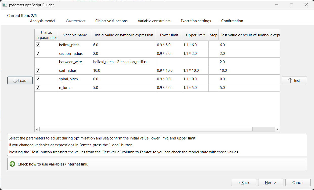The image size is (314, 190).
Task: Disable spiral_pitch as a parameter
Action: coord(38,79)
